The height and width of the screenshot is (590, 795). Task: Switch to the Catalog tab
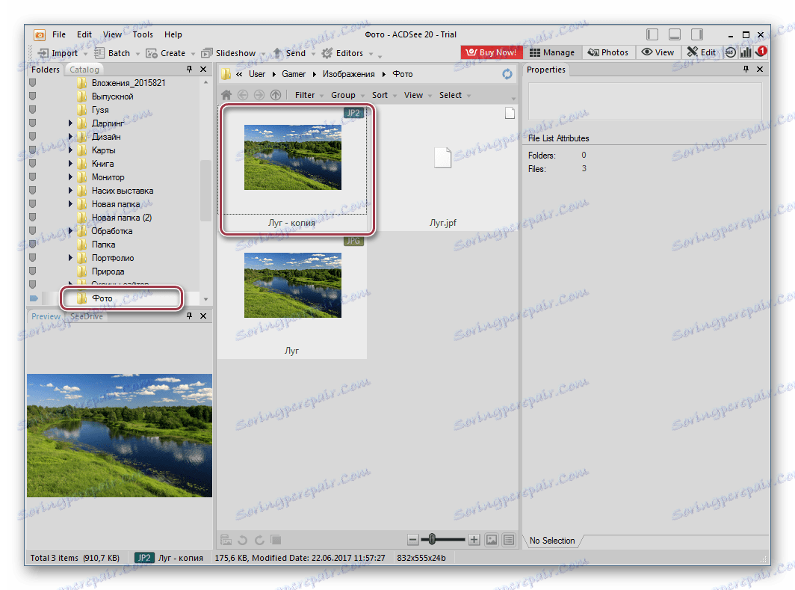point(84,70)
